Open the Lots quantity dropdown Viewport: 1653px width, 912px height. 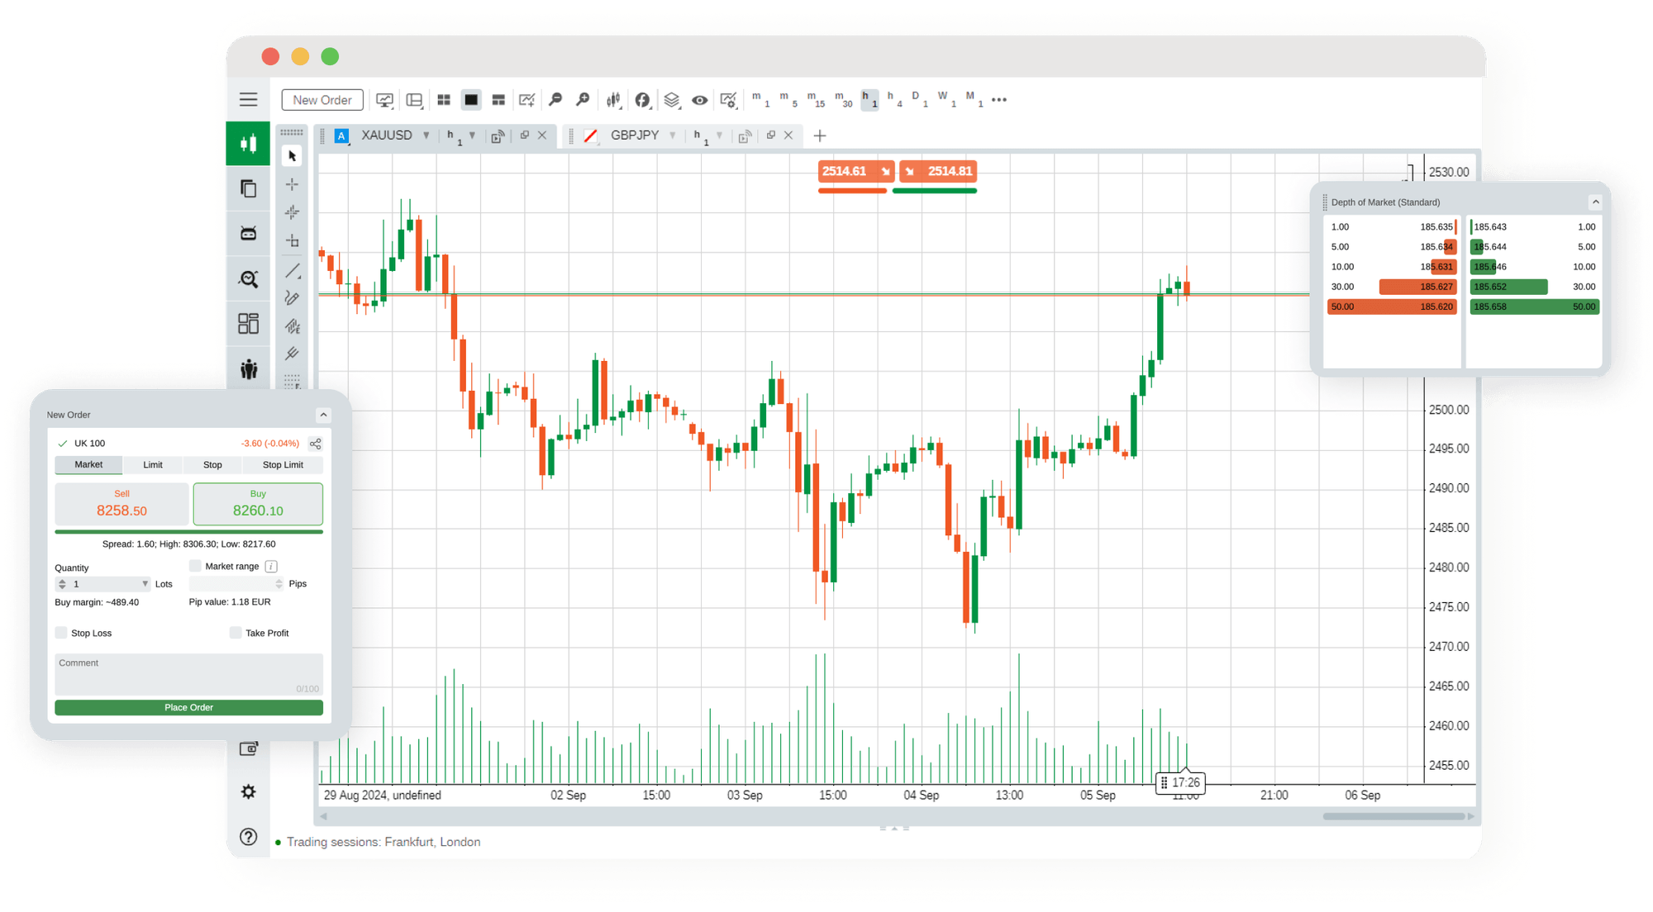point(145,583)
